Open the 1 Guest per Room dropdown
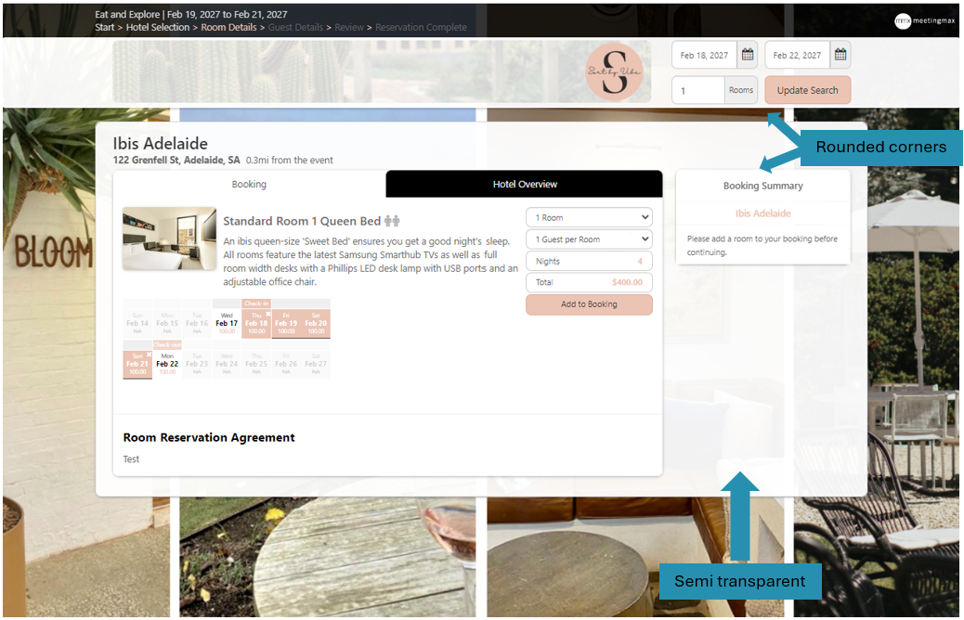The height and width of the screenshot is (620, 964). 589,239
